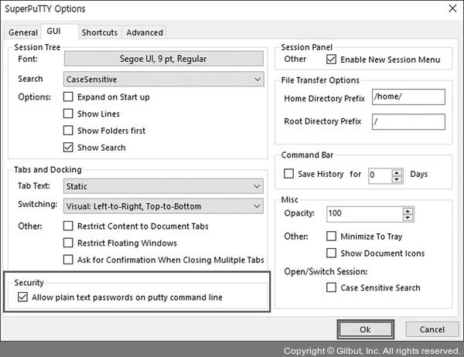Go to the Advanced tab
464x357 pixels.
145,32
